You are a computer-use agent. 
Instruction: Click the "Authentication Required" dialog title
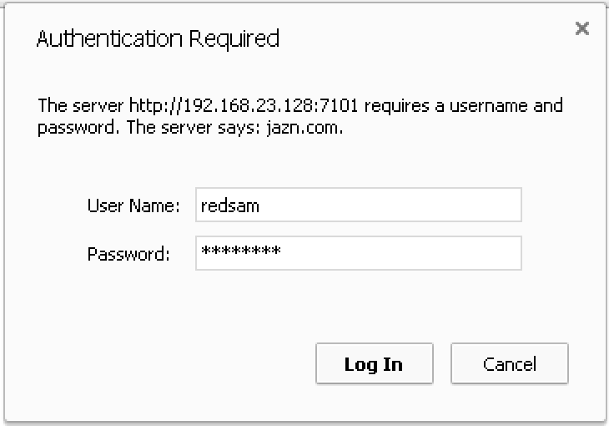point(158,39)
